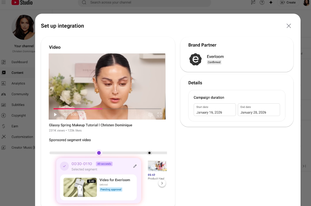Open the Start date field
The height and width of the screenshot is (206, 311).
click(x=215, y=110)
